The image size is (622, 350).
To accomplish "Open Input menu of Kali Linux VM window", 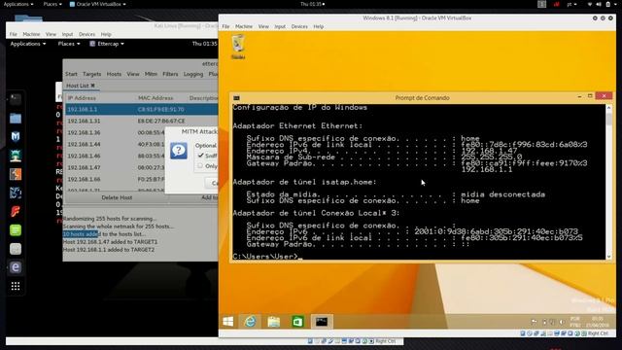I will coord(67,35).
